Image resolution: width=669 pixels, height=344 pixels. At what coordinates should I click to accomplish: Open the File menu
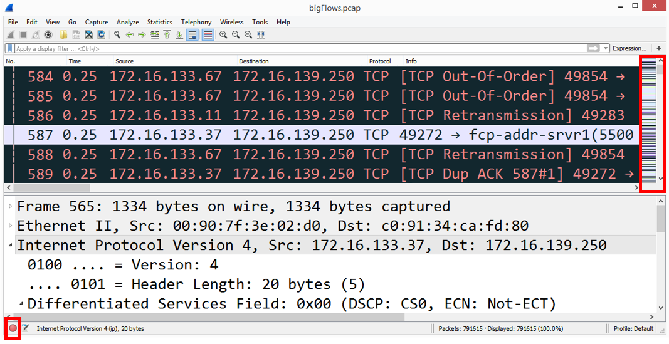coord(13,22)
